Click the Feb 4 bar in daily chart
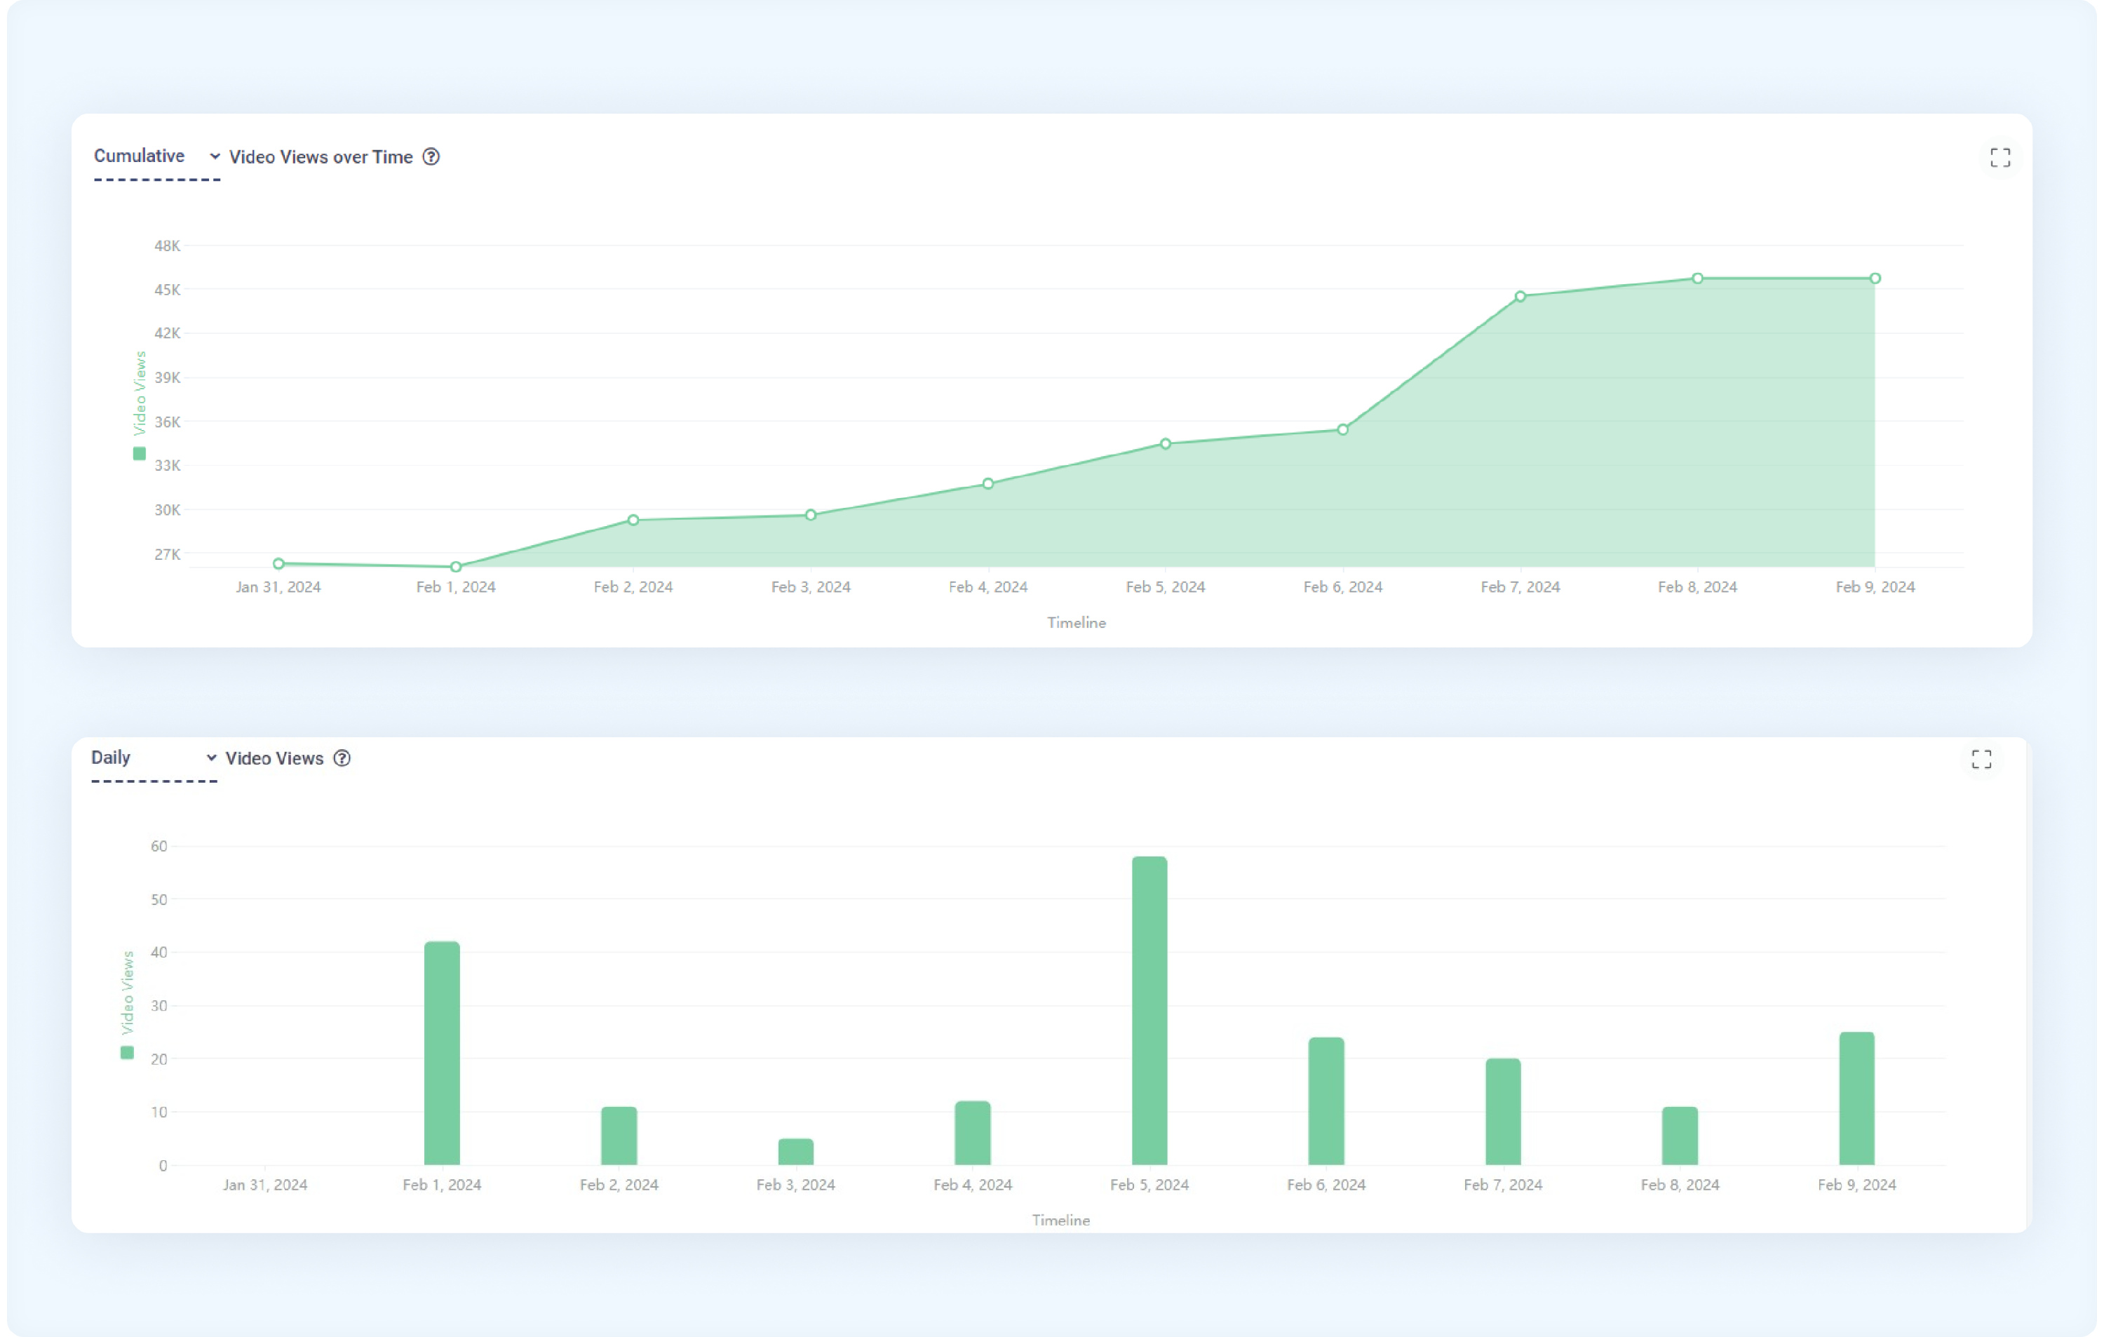The image size is (2104, 1337). click(x=973, y=1132)
